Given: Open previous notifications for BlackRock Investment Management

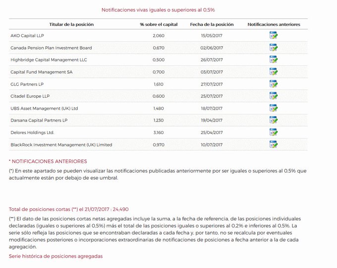Looking at the screenshot, I should click(274, 144).
